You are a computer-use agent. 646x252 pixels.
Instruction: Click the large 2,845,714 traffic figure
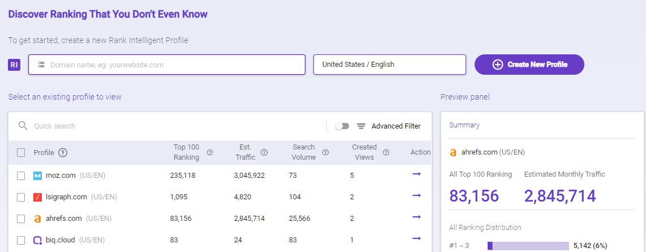click(x=560, y=196)
